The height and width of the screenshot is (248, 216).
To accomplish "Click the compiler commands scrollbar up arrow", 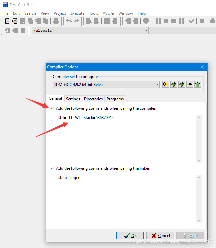I will tap(199, 118).
